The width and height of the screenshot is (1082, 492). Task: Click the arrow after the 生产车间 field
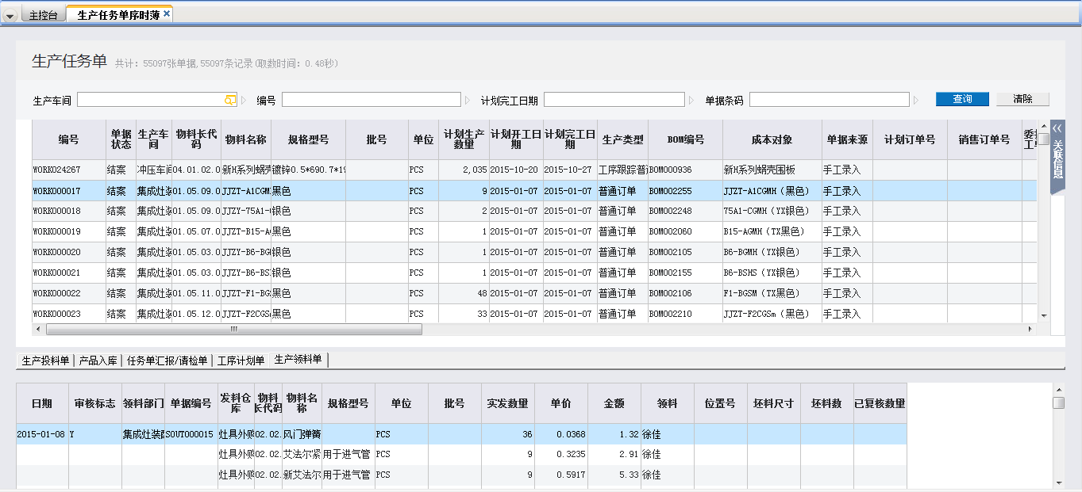click(x=245, y=101)
